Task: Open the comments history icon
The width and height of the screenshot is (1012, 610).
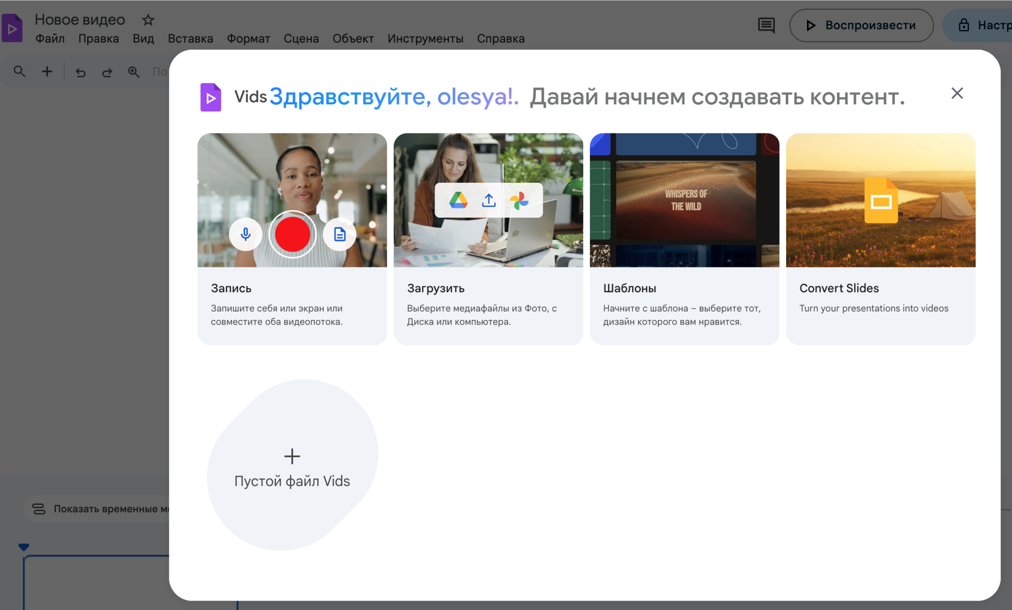Action: (766, 25)
